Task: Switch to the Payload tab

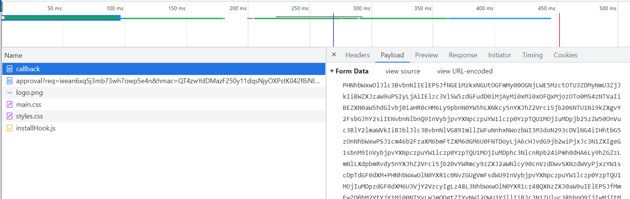Action: pos(392,55)
